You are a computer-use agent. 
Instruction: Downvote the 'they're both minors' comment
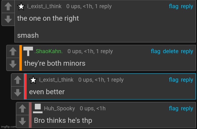point(13,63)
